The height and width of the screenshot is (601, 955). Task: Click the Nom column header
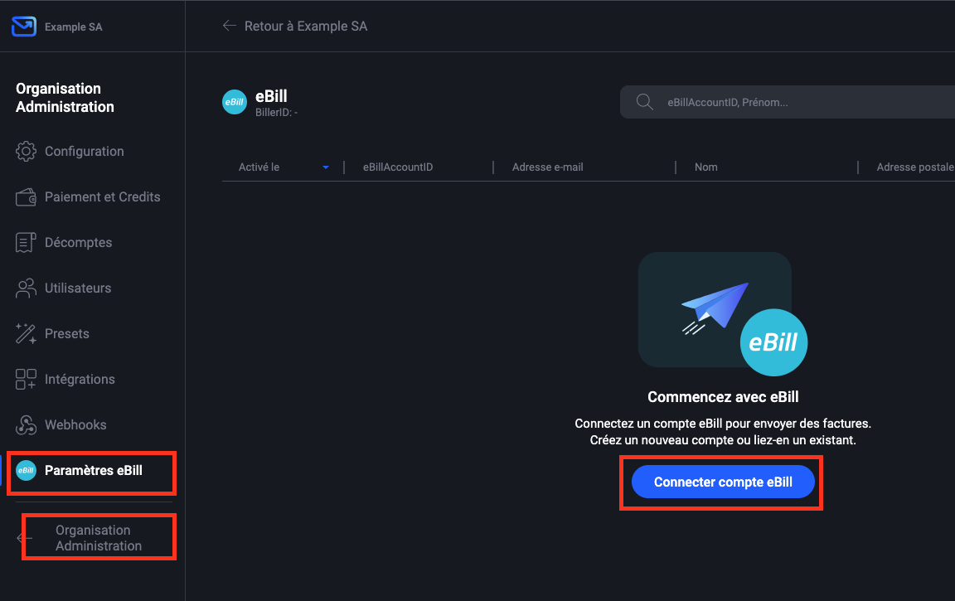point(706,167)
